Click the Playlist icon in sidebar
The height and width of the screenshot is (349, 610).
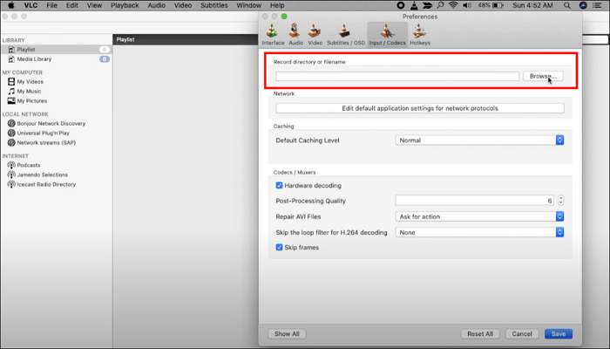(x=11, y=50)
